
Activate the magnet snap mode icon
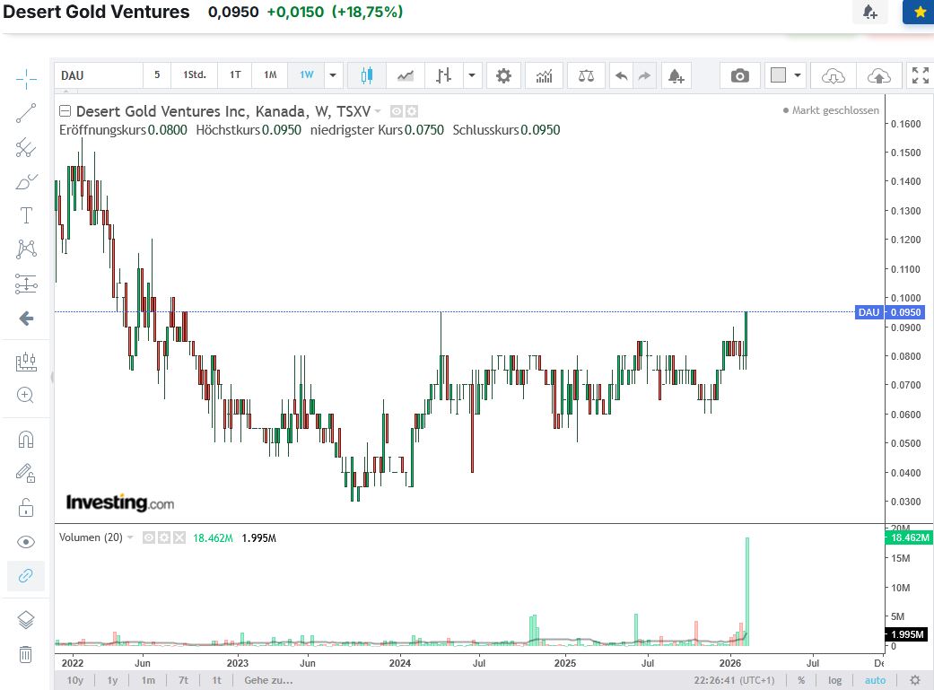(26, 440)
